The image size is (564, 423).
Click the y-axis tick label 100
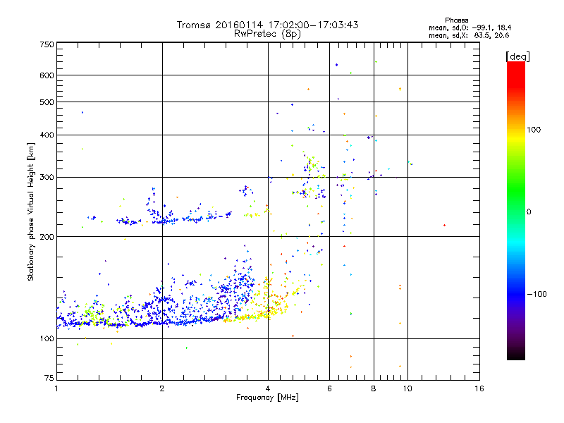pyautogui.click(x=47, y=339)
